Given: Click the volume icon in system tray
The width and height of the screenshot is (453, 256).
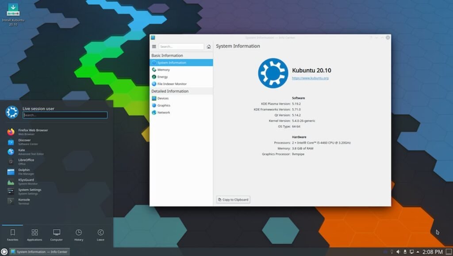Looking at the screenshot, I should point(398,252).
